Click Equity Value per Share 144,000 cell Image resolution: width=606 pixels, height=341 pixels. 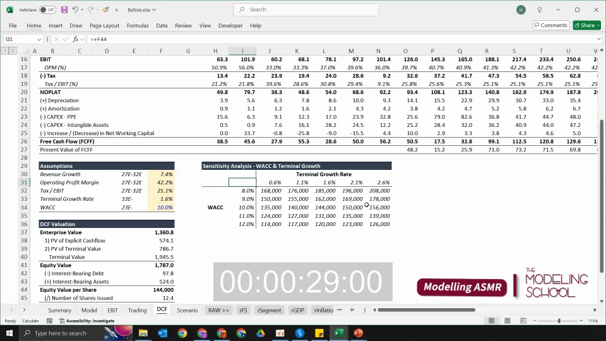pos(161,290)
